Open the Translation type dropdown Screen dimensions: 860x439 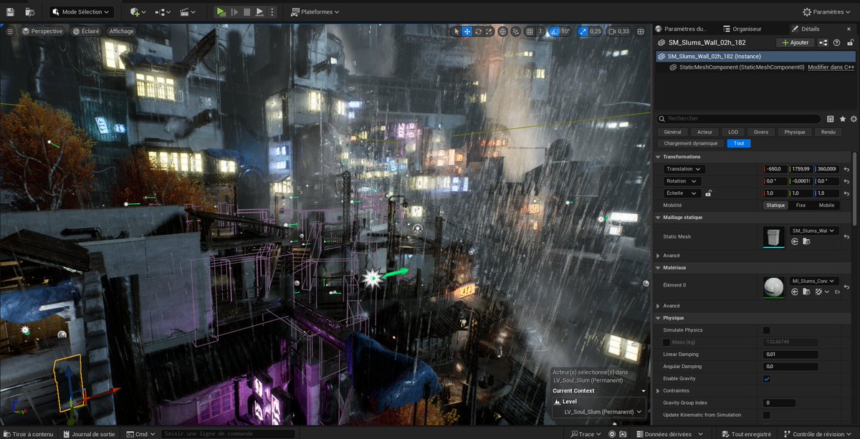point(684,169)
